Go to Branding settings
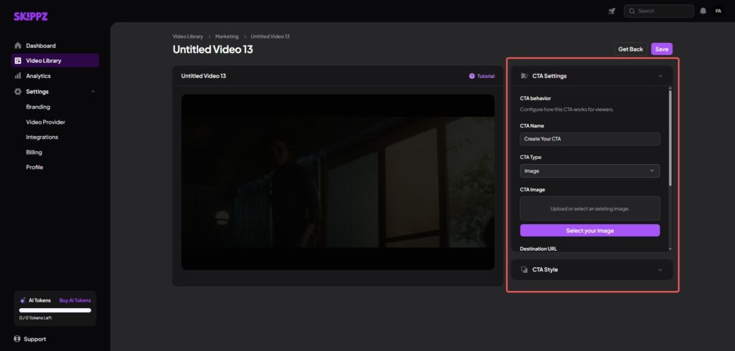The height and width of the screenshot is (351, 735). tap(38, 107)
